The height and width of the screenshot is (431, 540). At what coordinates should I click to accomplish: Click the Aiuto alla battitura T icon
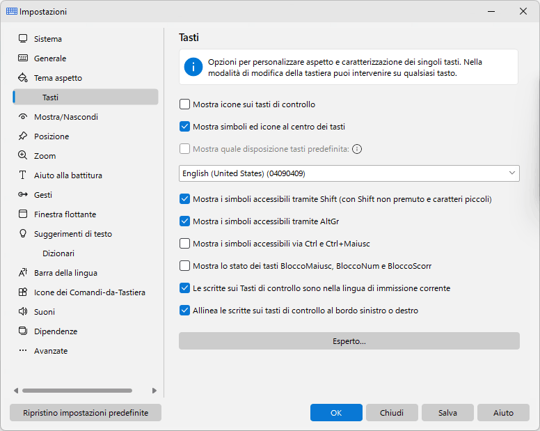[x=23, y=175]
